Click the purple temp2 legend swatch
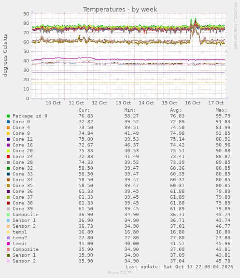The width and height of the screenshot is (240, 278). tap(8, 238)
